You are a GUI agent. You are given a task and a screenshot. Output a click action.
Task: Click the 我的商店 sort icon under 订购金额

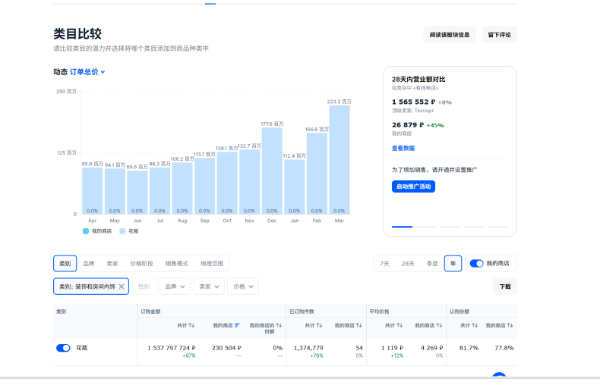(237, 325)
